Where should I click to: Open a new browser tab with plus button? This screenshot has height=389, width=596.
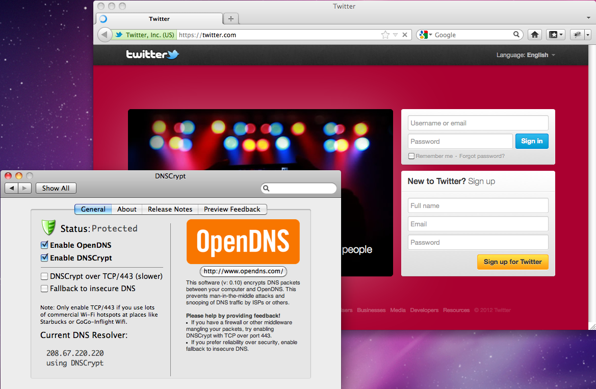[231, 19]
